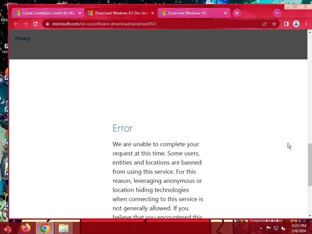Image resolution: width=312 pixels, height=234 pixels.
Task: Click the scrollbar up arrow
Action: tap(310, 32)
